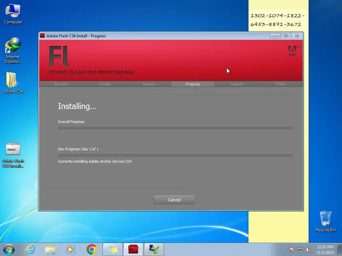The width and height of the screenshot is (342, 256).
Task: Click the 'Currently installing Adobe Anchor Service CS4' text
Action: [95, 161]
